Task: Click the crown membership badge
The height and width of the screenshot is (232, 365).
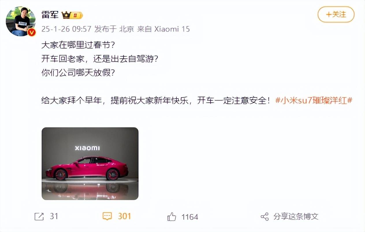Action: (x=72, y=15)
